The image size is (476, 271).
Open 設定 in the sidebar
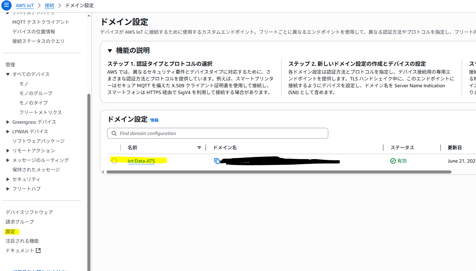click(x=10, y=231)
